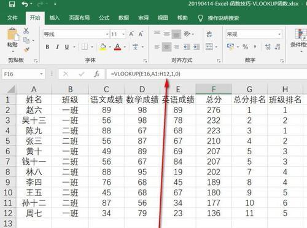Click the Undo arrow icon
This screenshot has height=228, width=307.
pyautogui.click(x=25, y=4)
